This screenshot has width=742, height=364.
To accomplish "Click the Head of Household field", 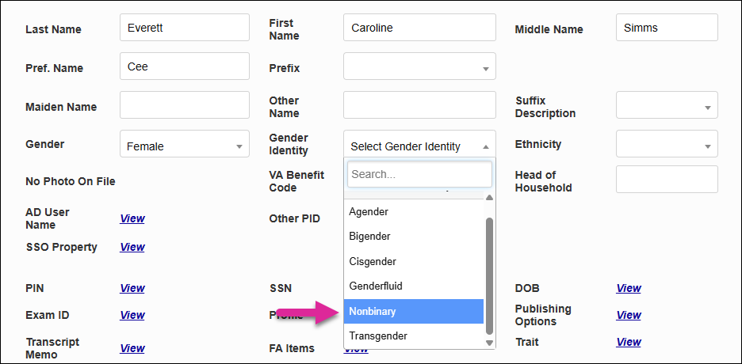I will [667, 179].
